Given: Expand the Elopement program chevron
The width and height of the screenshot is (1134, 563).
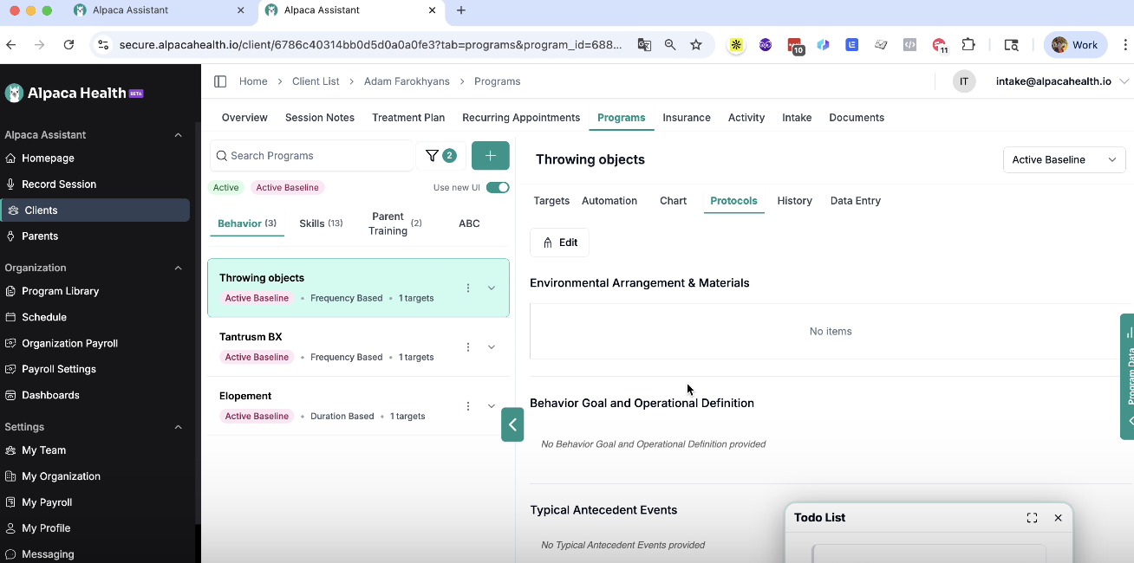Looking at the screenshot, I should point(492,406).
